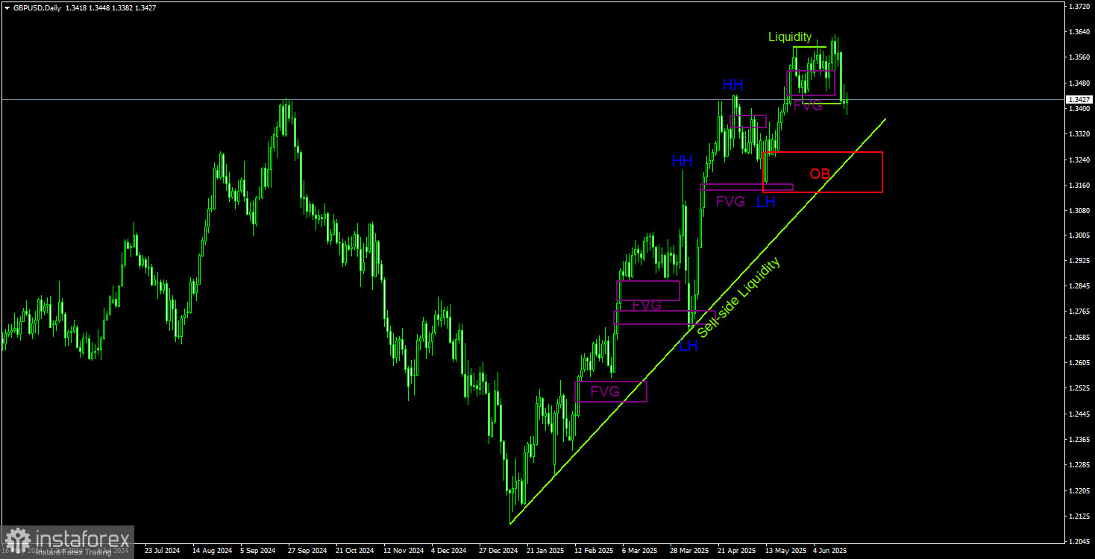The image size is (1095, 559).
Task: Click the 1.2765 price axis label
Action: pyautogui.click(x=1078, y=312)
